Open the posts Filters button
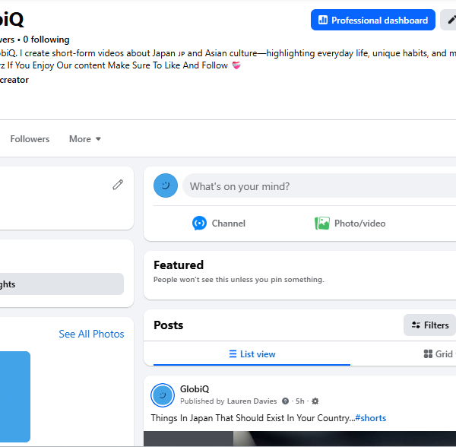 [x=429, y=325]
